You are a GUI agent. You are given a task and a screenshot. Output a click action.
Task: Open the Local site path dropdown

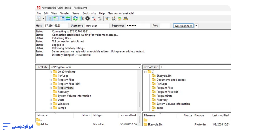click(x=139, y=67)
